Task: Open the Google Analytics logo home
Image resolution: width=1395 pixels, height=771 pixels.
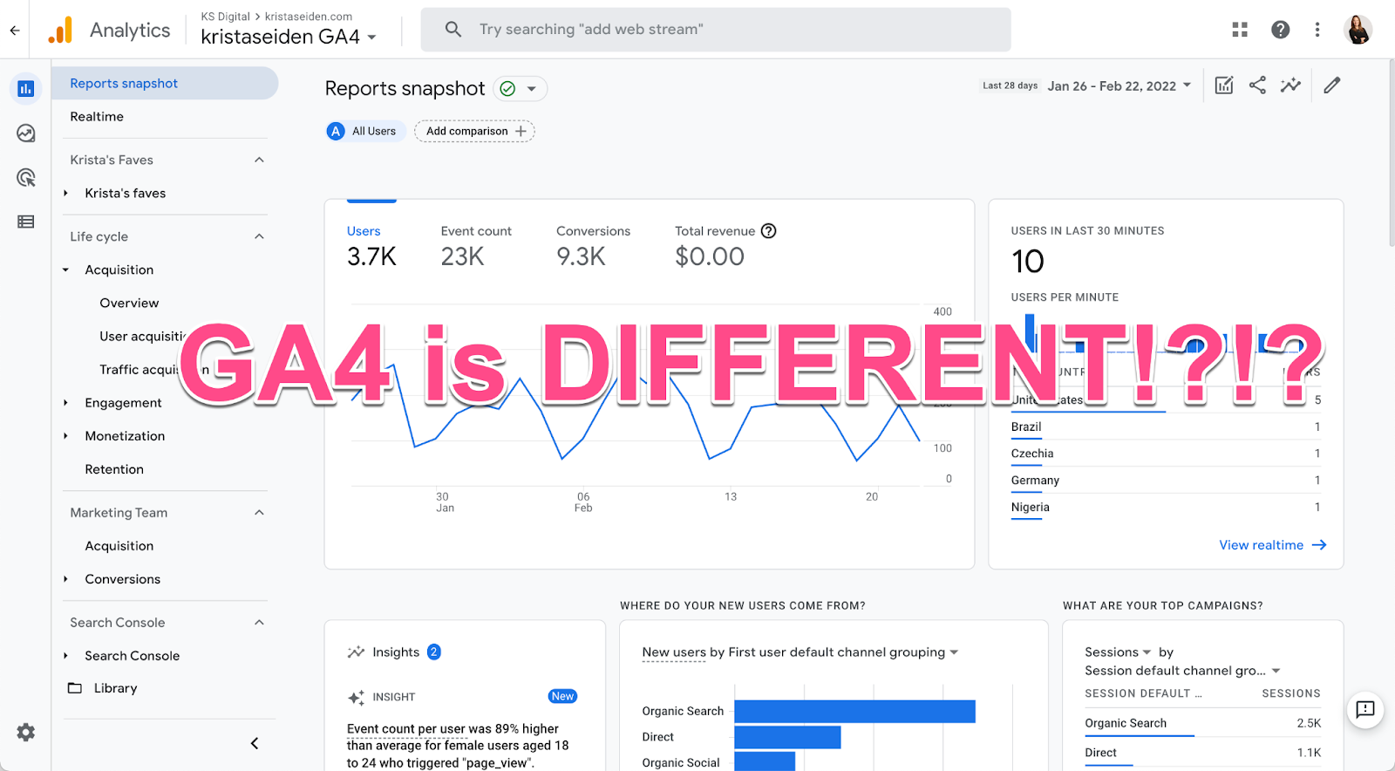Action: (x=60, y=30)
